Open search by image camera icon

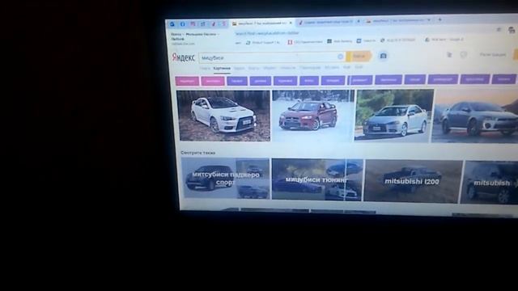click(383, 56)
